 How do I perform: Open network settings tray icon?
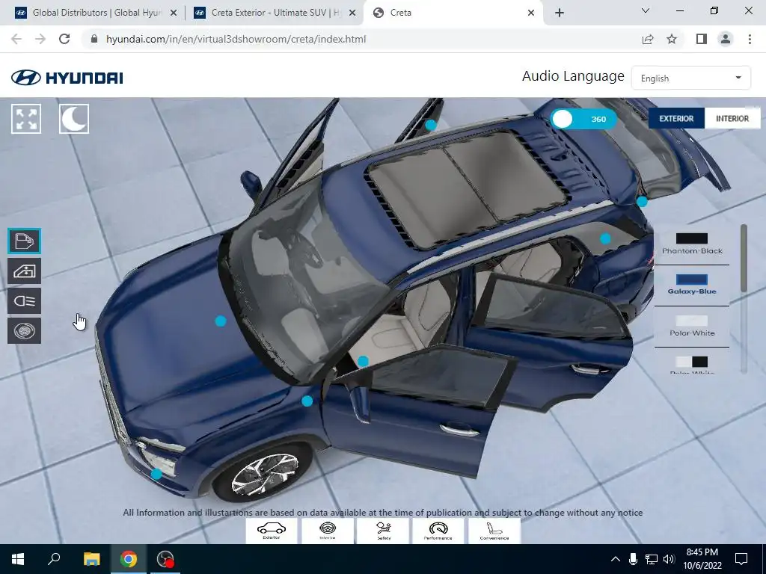point(652,559)
